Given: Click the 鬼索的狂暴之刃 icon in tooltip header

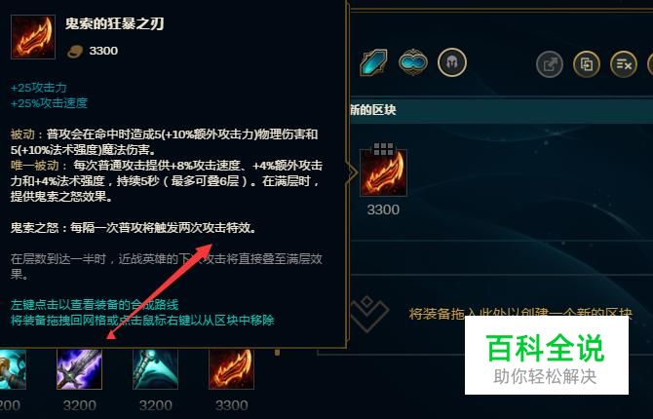Looking at the screenshot, I should tap(33, 37).
